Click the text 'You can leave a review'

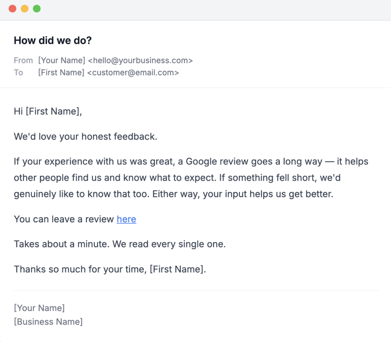click(x=64, y=219)
